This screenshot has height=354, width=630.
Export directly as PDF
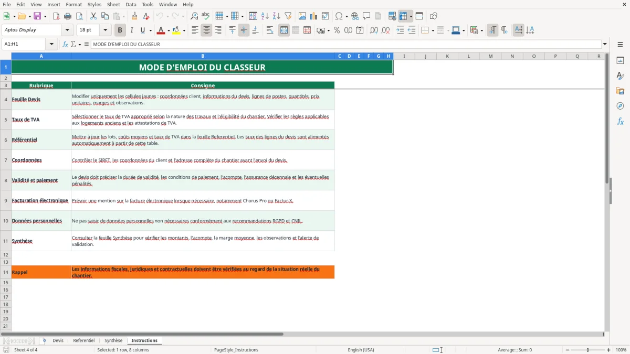coord(56,16)
